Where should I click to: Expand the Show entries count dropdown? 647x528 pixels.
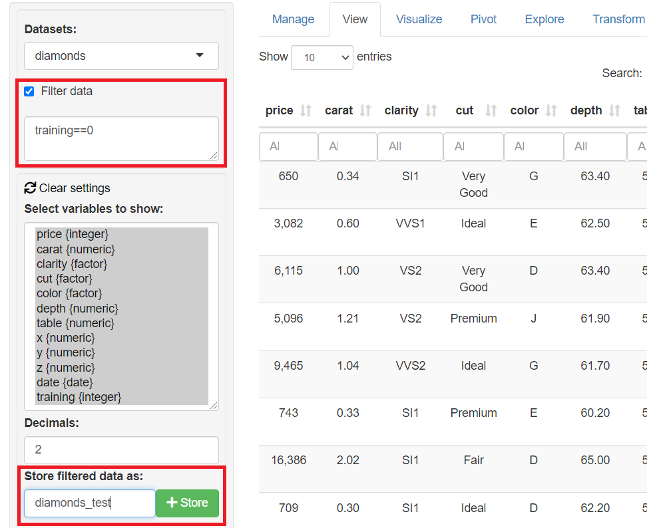click(x=322, y=57)
